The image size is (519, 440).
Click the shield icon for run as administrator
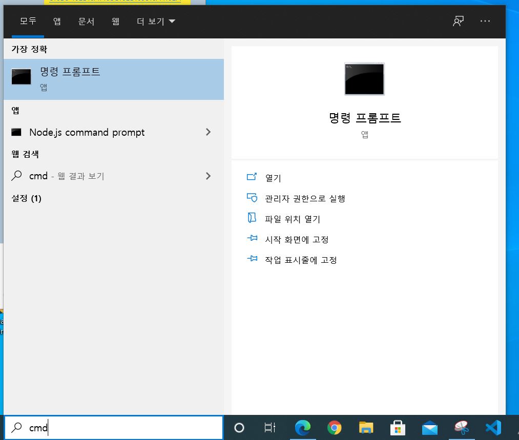[x=252, y=198]
